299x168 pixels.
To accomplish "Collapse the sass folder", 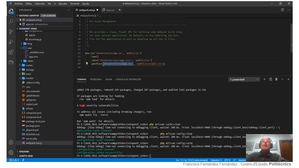I will (21, 48).
